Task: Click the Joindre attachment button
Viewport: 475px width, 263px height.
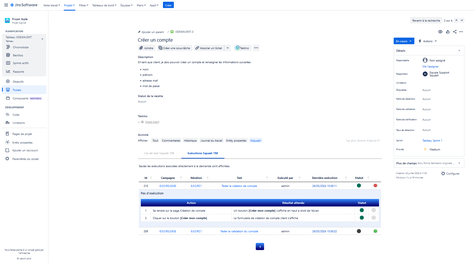Action: point(147,48)
